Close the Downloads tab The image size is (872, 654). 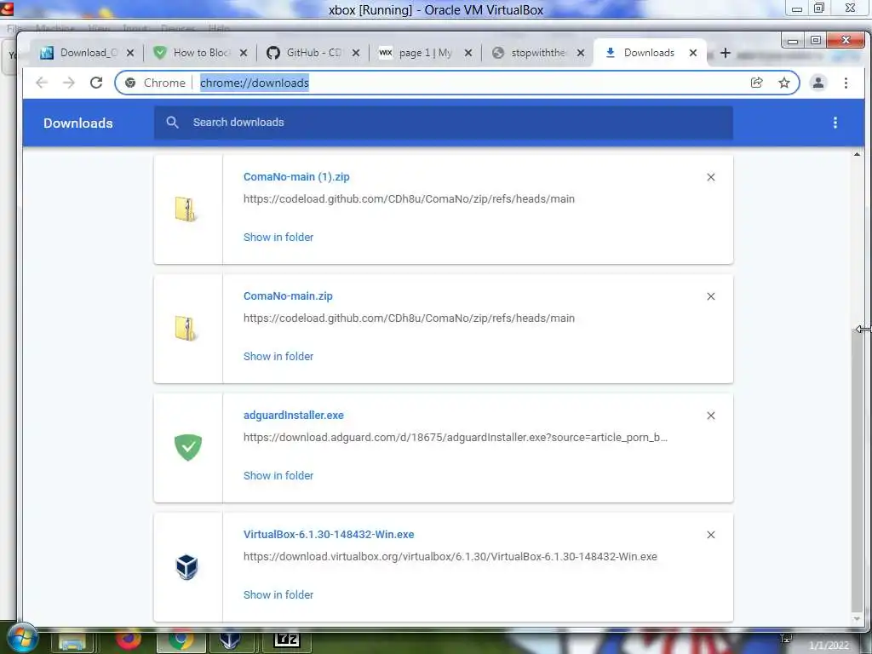(x=693, y=53)
